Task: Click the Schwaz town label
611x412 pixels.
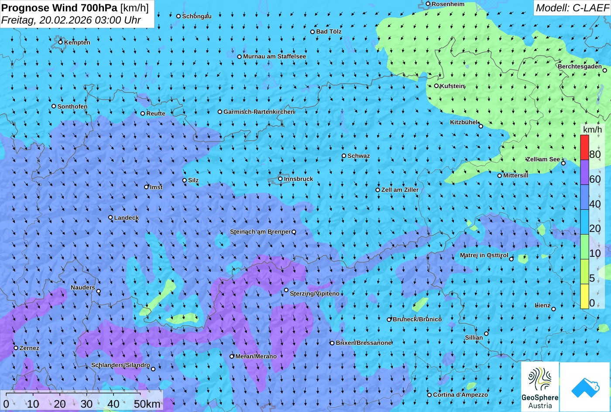Action: (x=359, y=156)
